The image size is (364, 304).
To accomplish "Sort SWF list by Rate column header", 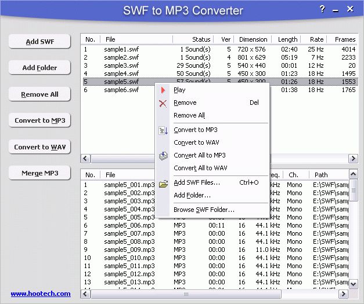I will coord(314,39).
